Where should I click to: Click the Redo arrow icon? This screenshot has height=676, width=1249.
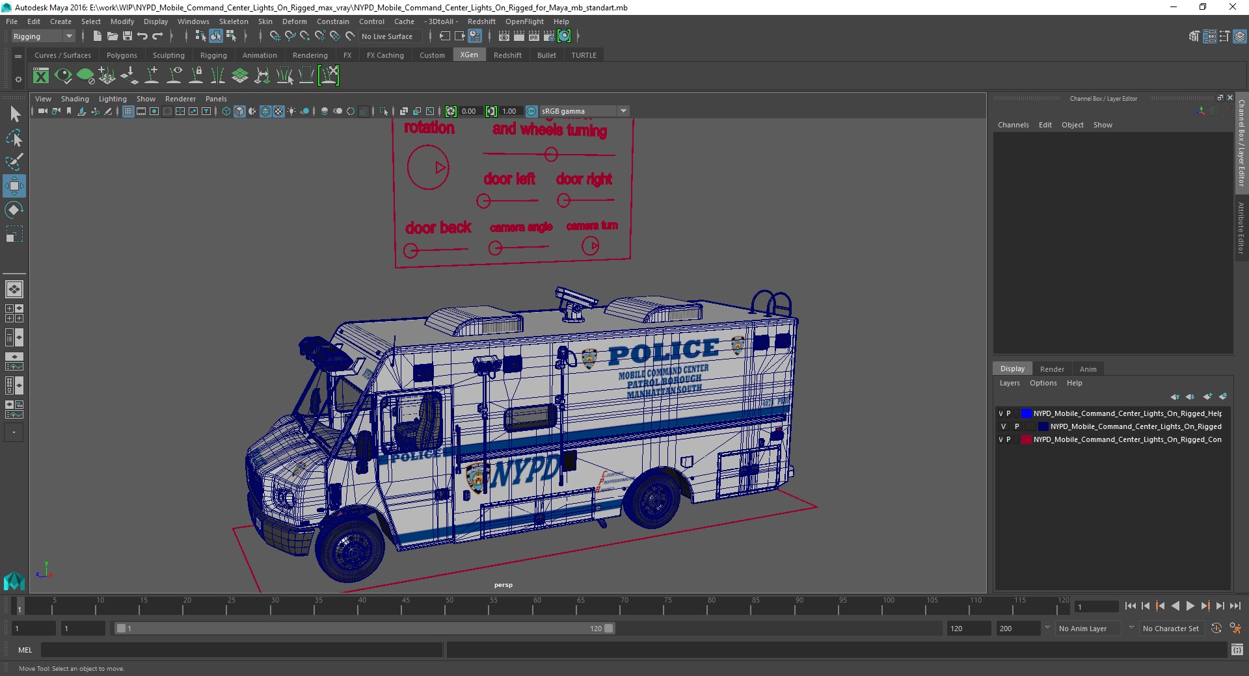[157, 36]
